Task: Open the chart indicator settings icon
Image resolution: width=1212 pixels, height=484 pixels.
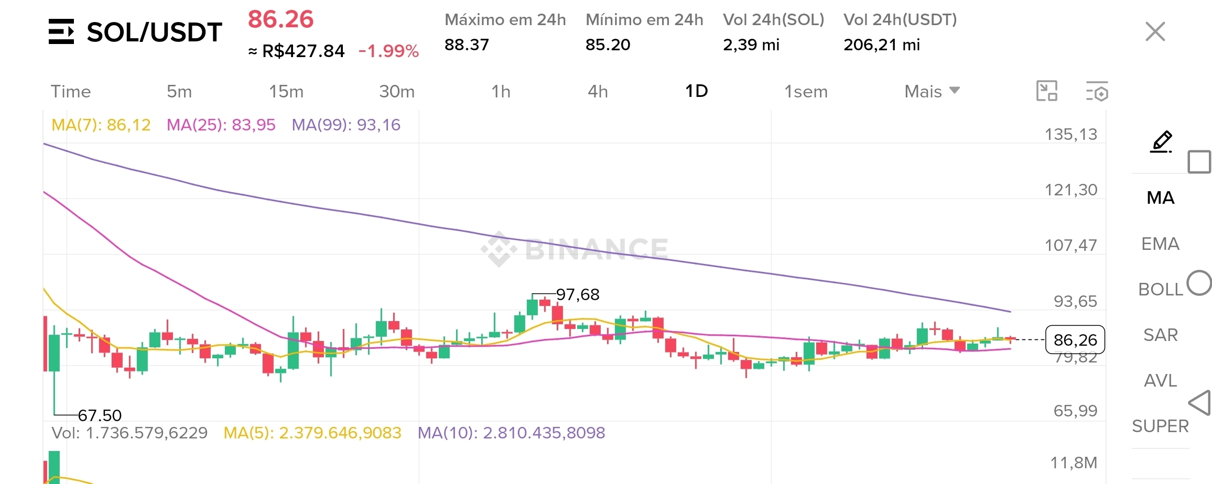Action: (1097, 91)
